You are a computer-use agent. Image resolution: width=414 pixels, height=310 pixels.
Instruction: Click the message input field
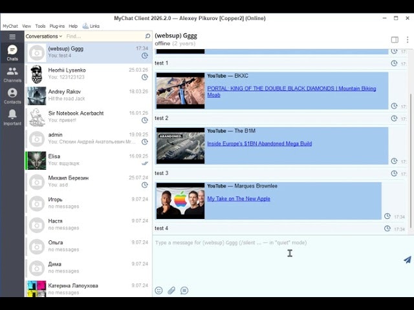coord(278,260)
